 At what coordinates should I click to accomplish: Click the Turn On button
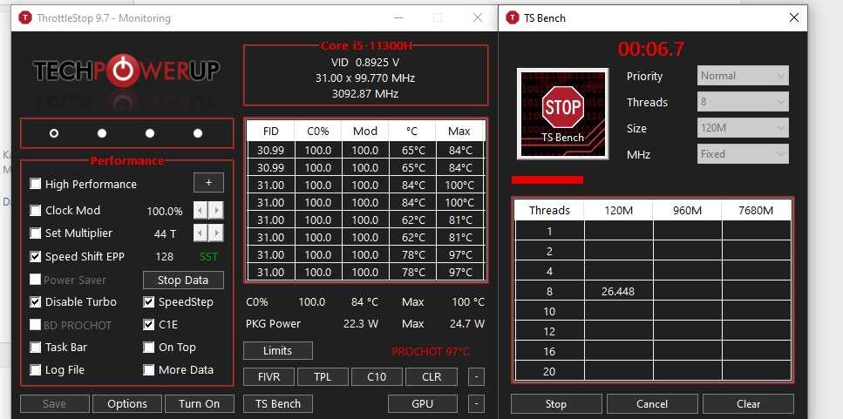point(200,403)
